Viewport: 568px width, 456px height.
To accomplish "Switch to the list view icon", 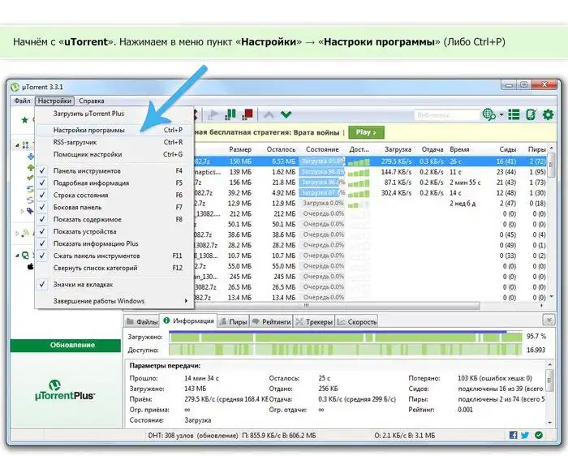I will click(x=514, y=115).
